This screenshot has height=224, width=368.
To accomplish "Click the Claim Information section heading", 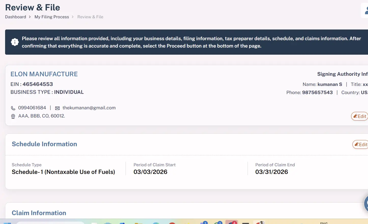I will click(x=39, y=213).
